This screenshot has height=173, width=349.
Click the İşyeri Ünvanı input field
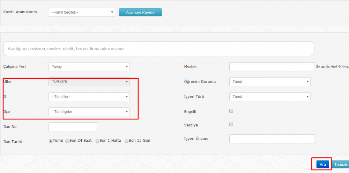tap(272, 139)
